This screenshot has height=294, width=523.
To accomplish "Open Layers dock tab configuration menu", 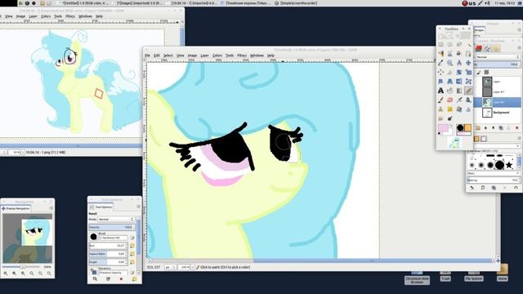I will (x=520, y=47).
